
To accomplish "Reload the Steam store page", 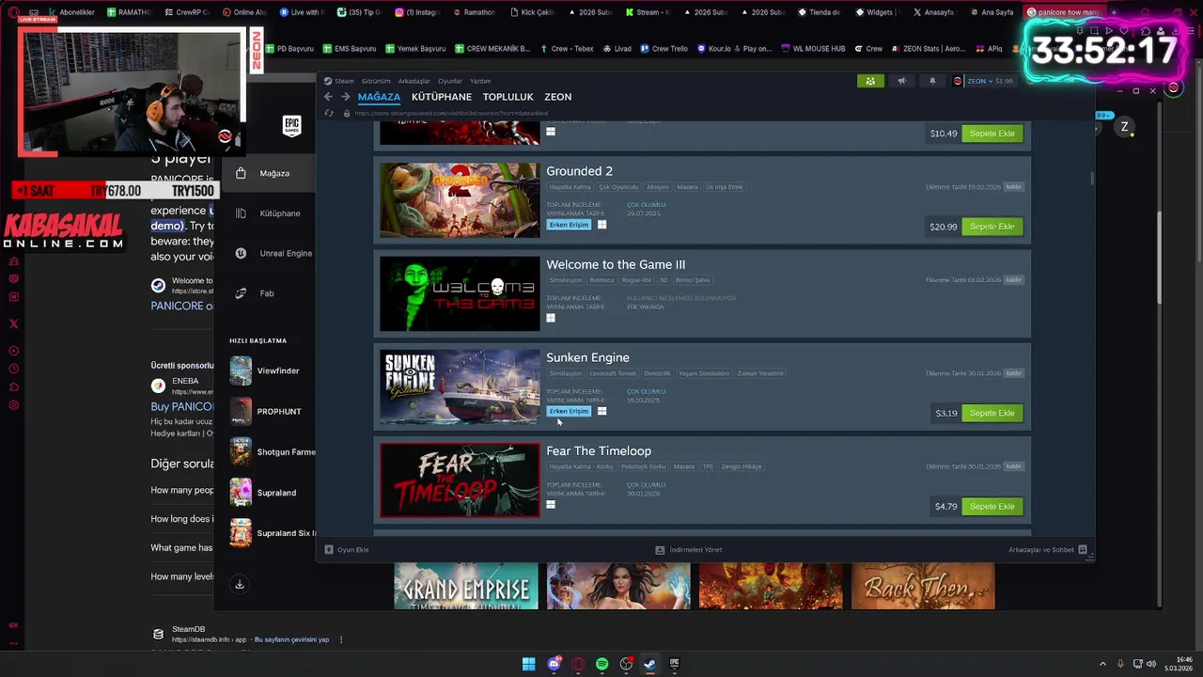I will point(328,113).
